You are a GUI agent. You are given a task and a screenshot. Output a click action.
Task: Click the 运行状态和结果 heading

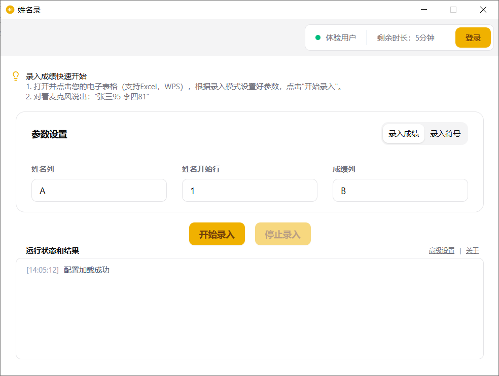tap(53, 251)
